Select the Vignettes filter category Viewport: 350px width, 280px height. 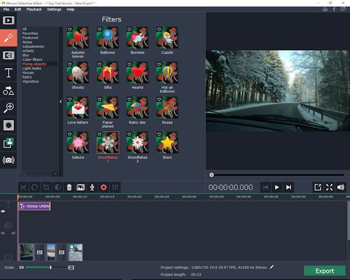click(x=30, y=82)
